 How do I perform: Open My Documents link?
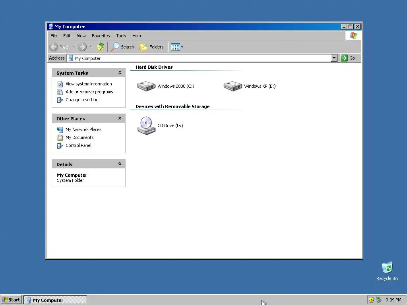pyautogui.click(x=79, y=137)
